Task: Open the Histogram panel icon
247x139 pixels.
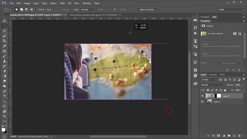Action: 195,20
